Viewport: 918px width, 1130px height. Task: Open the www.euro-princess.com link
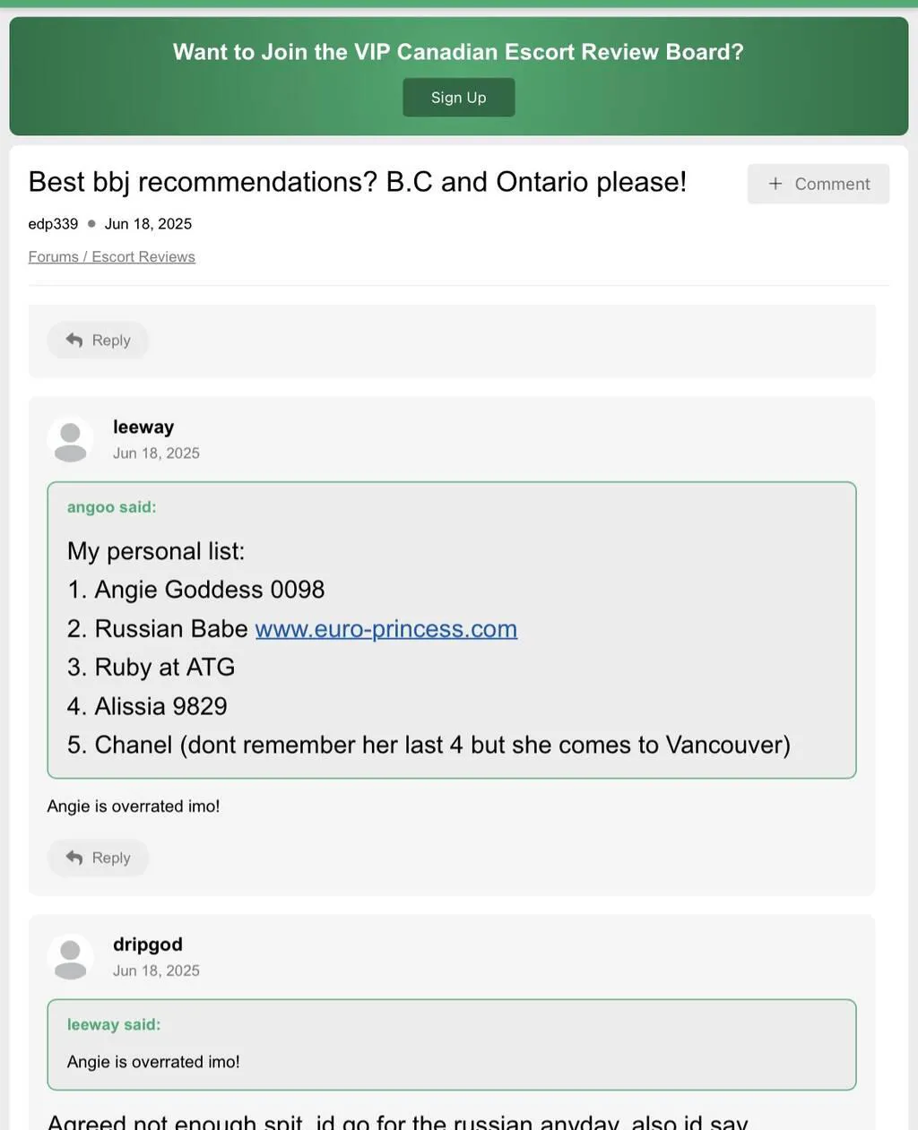385,629
